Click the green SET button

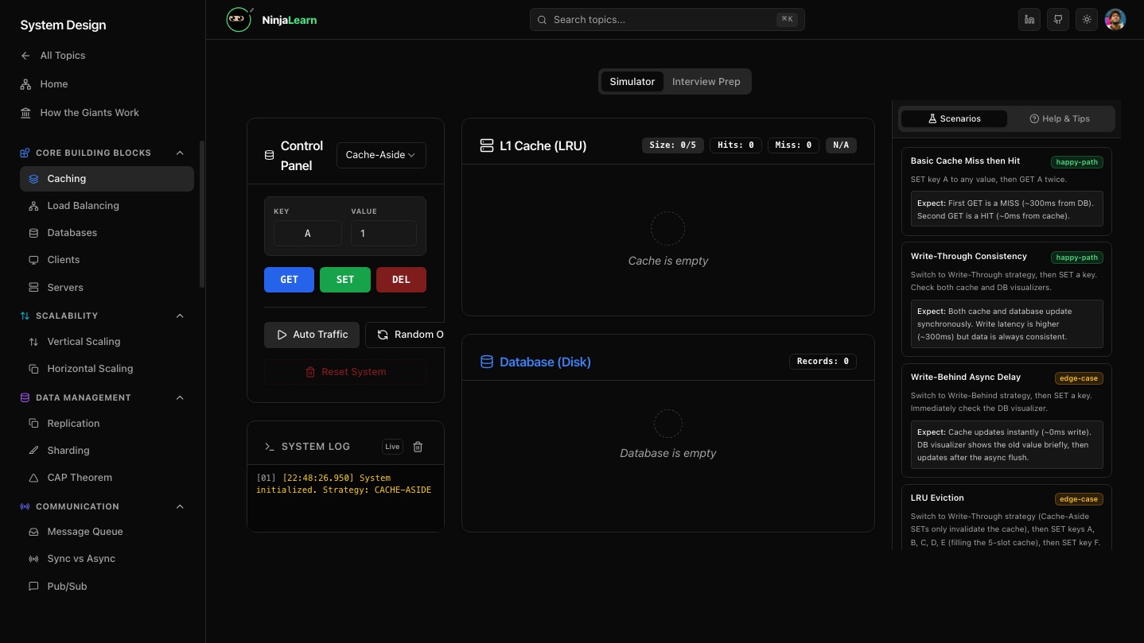[345, 280]
